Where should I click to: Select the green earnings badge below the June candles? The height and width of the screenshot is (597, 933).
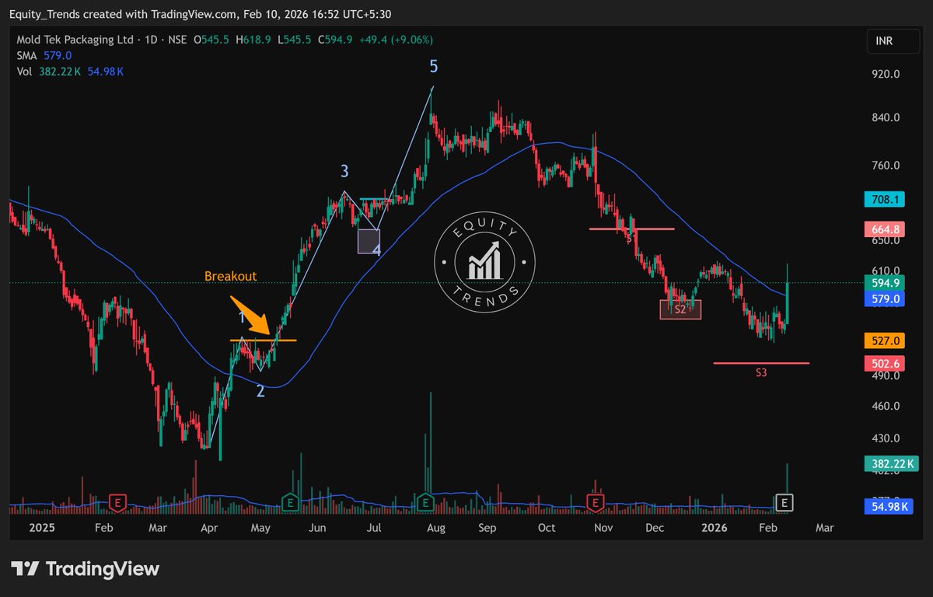click(291, 503)
